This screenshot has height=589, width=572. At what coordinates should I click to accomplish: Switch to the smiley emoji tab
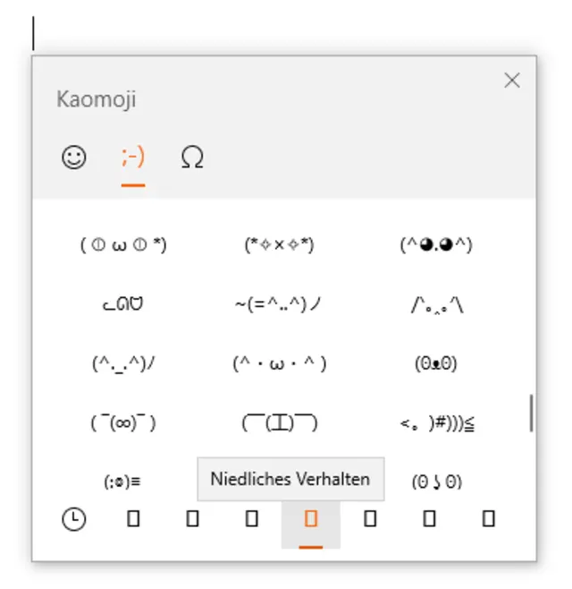pyautogui.click(x=74, y=158)
